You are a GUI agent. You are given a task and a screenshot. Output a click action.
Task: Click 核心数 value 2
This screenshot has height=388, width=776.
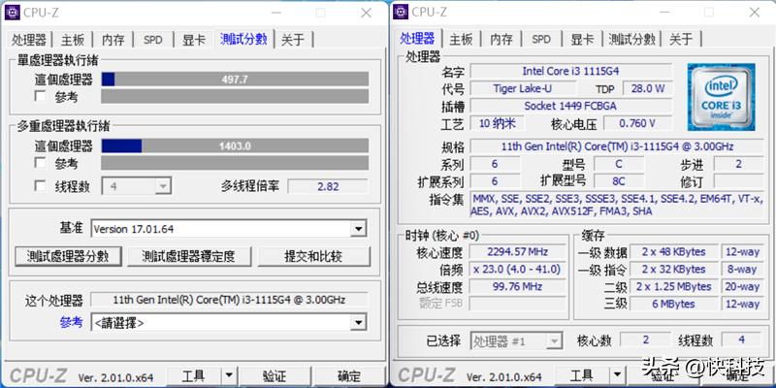click(645, 340)
